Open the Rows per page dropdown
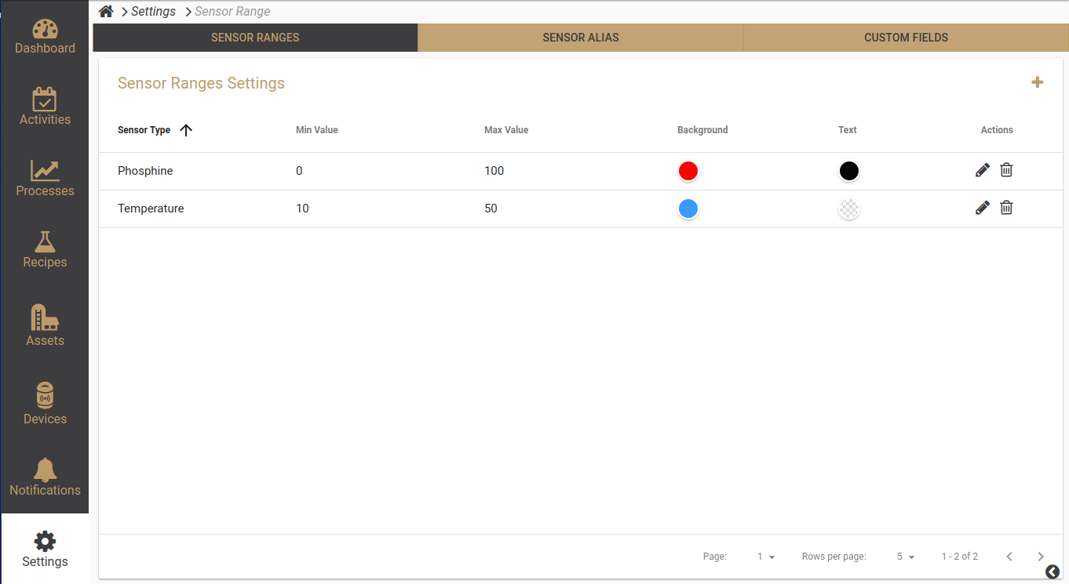Viewport: 1069px width, 584px height. pyautogui.click(x=906, y=557)
